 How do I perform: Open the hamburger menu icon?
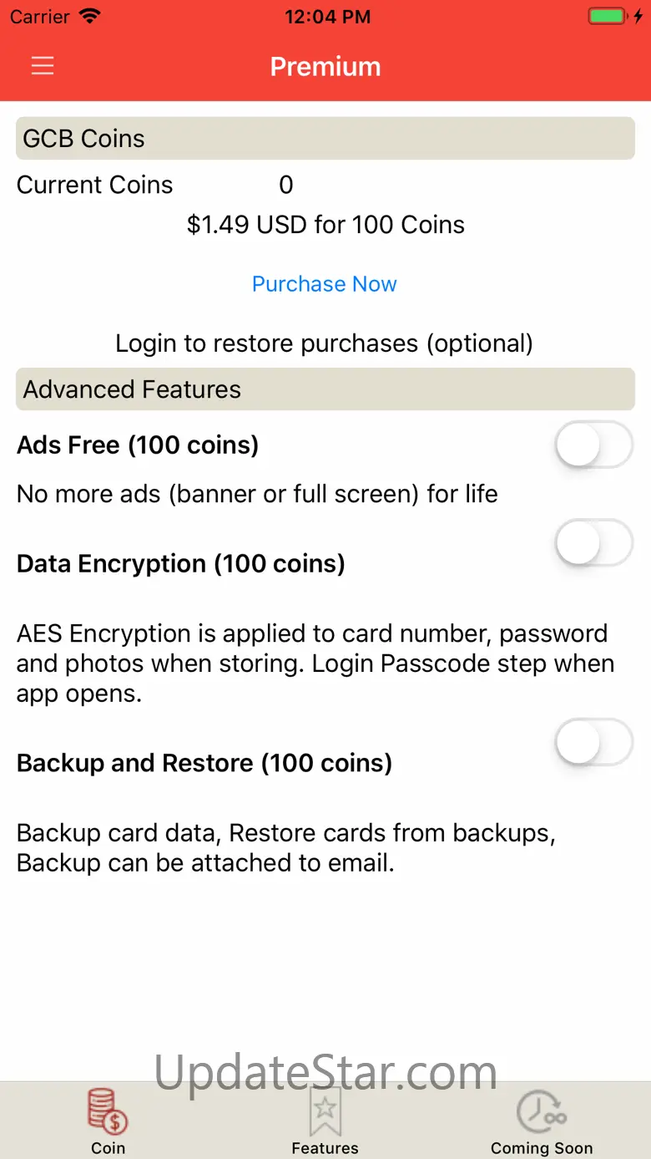(43, 66)
